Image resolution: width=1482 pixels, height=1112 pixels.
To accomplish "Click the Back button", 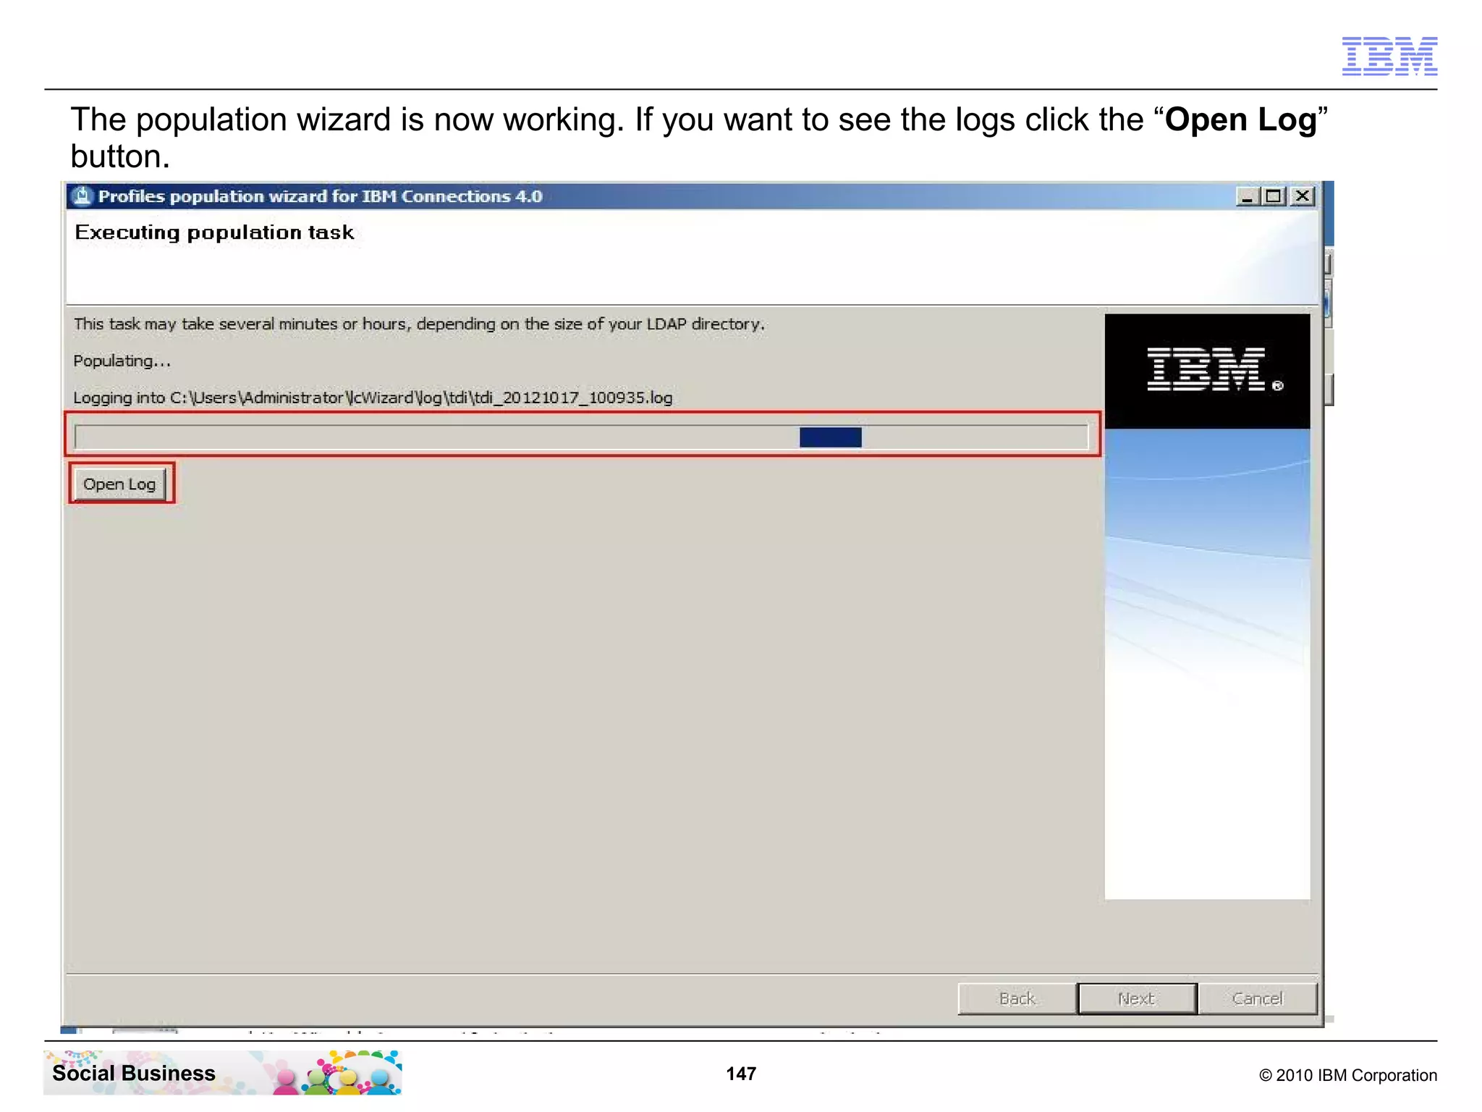I will [x=1017, y=998].
